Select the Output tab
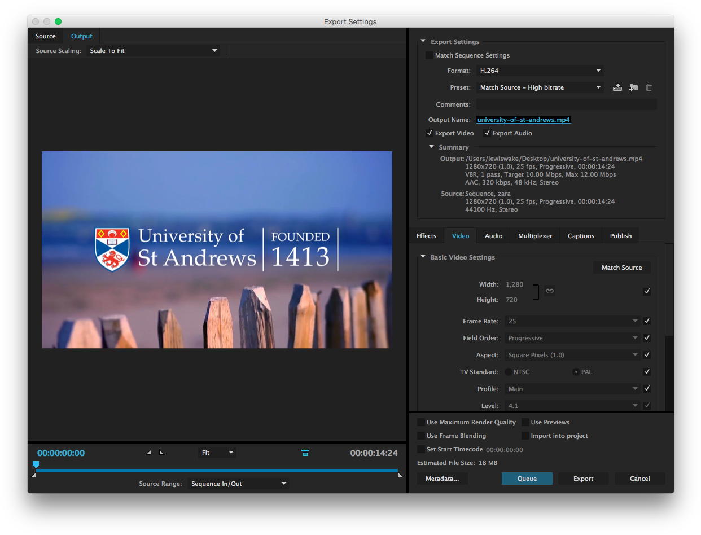701x535 pixels. click(81, 36)
